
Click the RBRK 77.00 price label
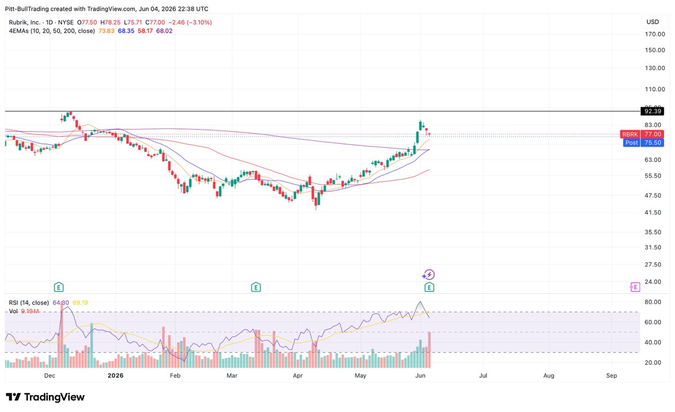pyautogui.click(x=642, y=135)
